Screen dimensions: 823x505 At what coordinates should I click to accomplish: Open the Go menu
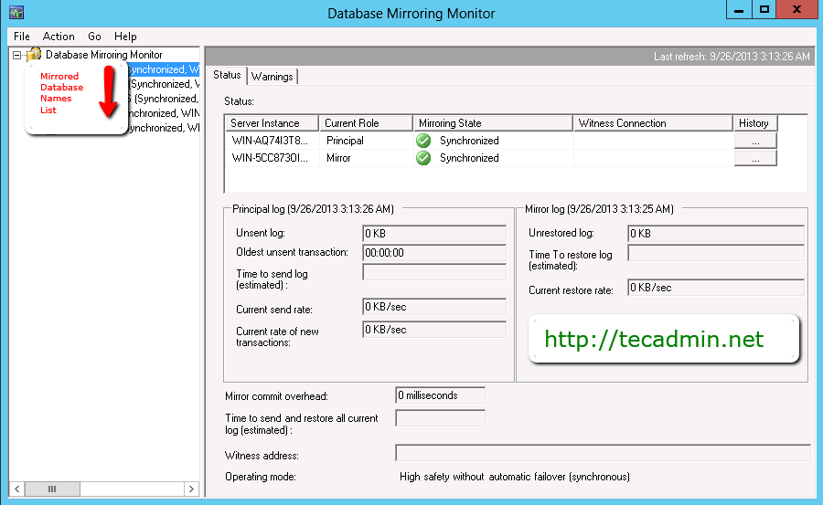[94, 37]
